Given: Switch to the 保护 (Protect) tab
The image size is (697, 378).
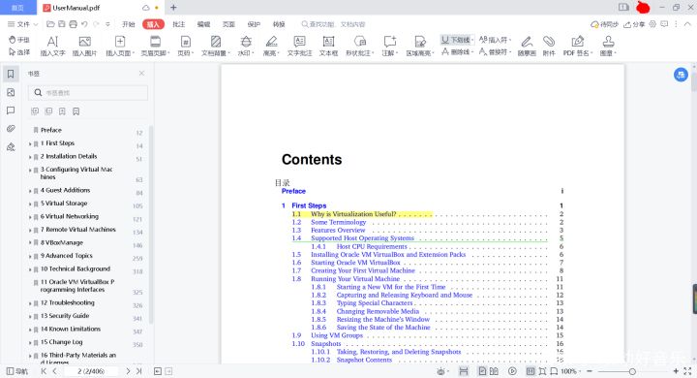Looking at the screenshot, I should [x=254, y=24].
